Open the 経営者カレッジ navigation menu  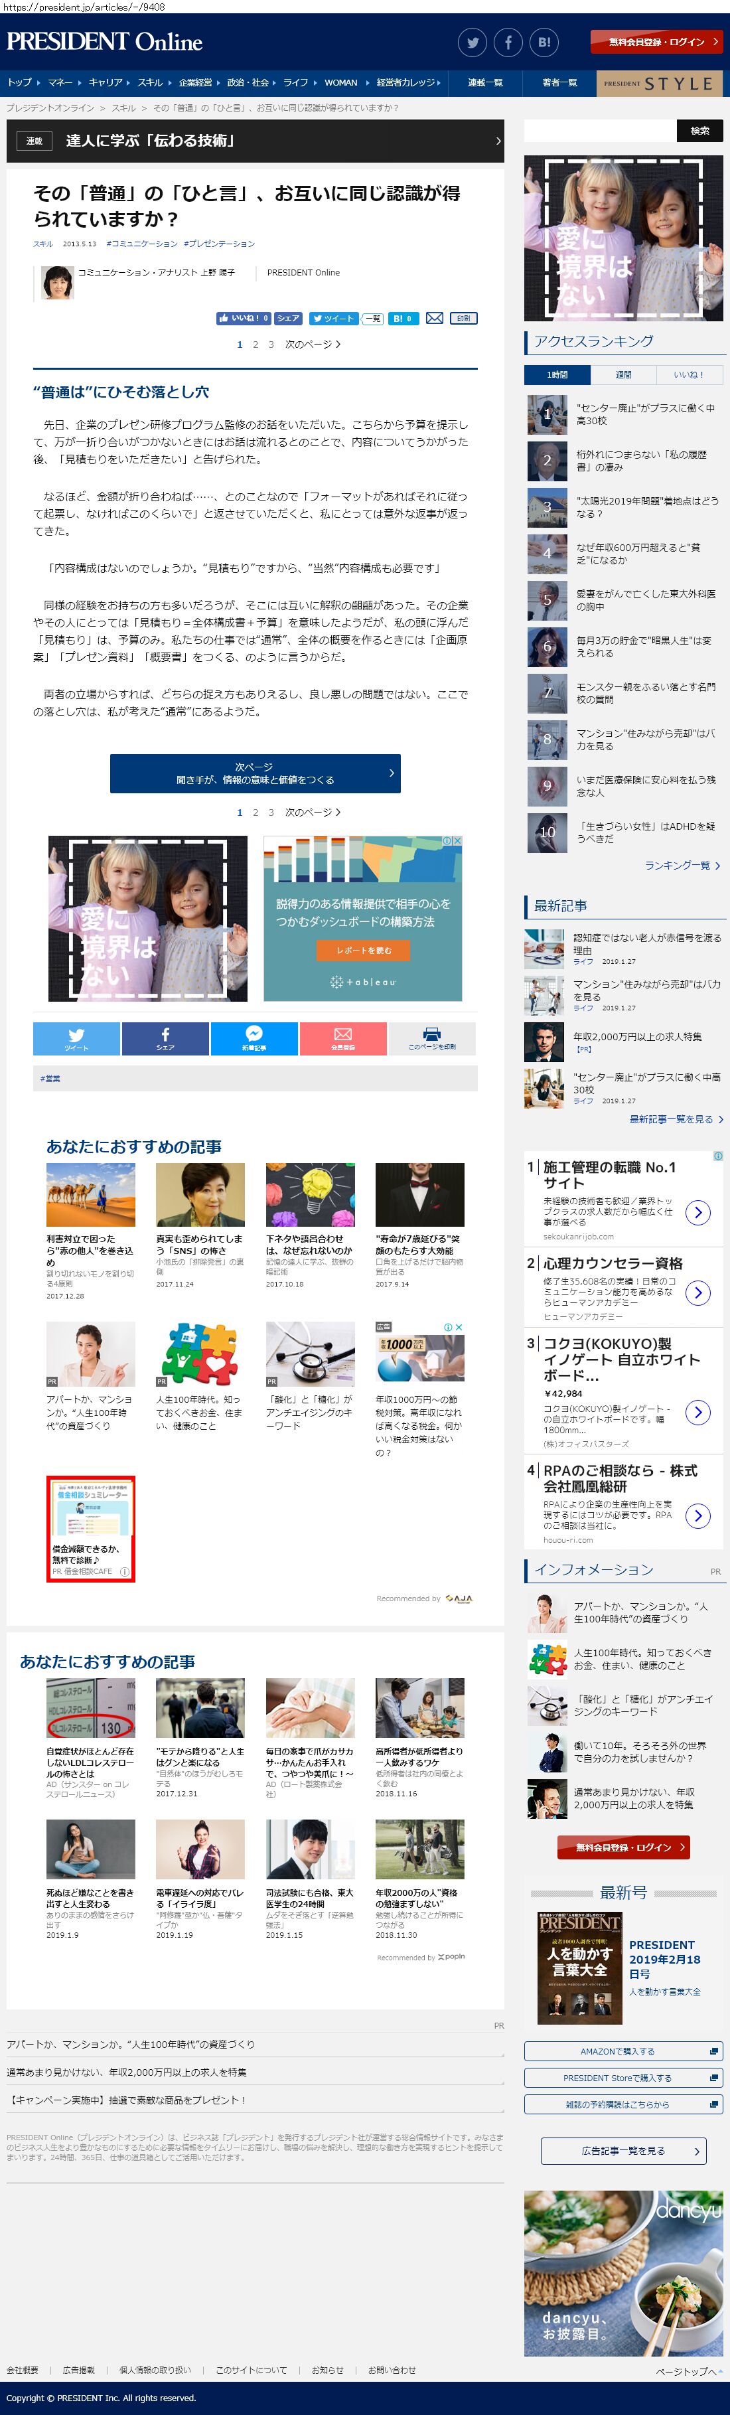405,82
